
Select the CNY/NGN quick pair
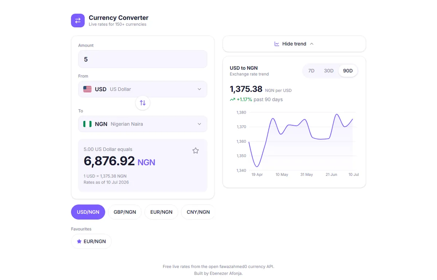198,212
